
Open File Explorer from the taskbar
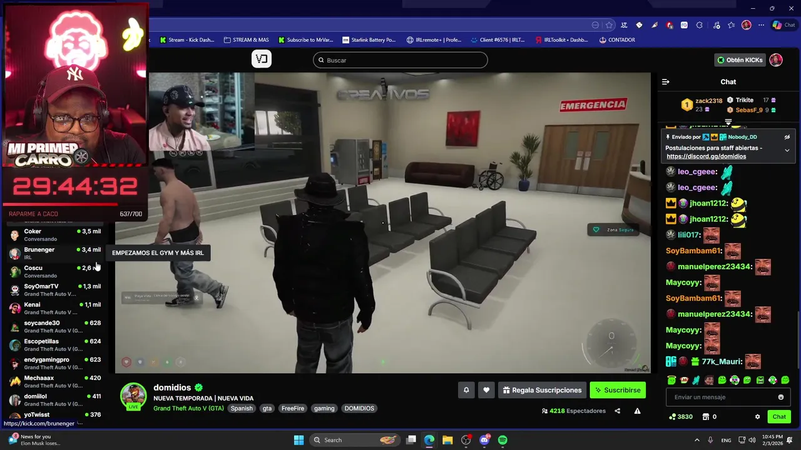pos(447,440)
